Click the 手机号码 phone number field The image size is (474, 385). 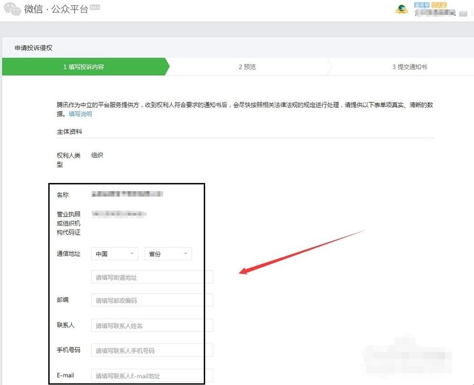click(151, 350)
